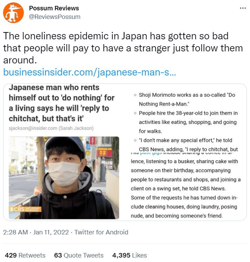The image size is (250, 262).
Task: Click the Shoji Morimoto bullet point text
Action: click(x=187, y=99)
